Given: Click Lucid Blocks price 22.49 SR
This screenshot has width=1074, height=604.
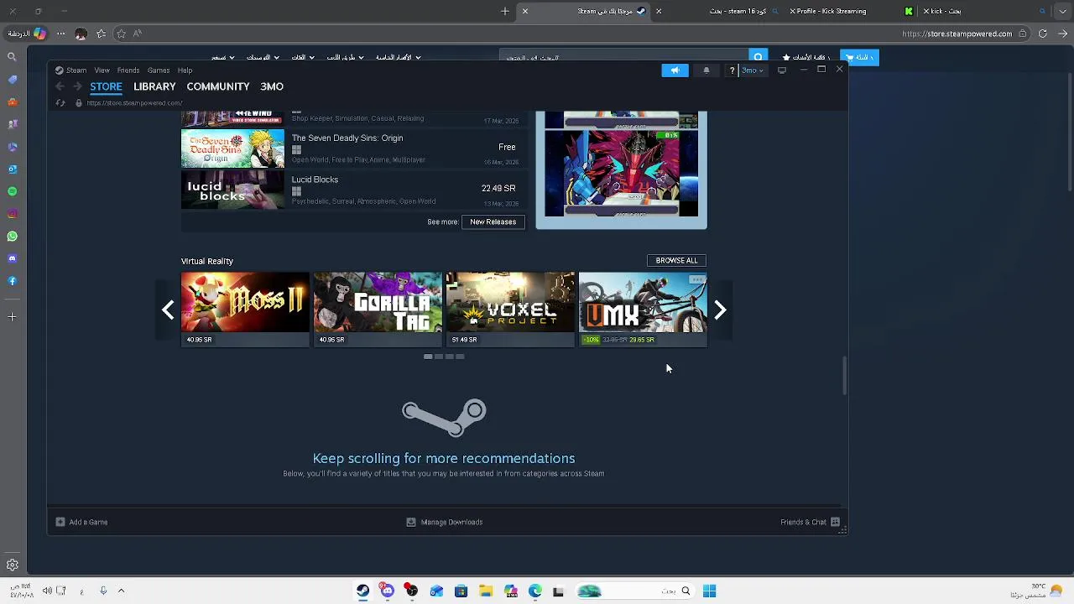Looking at the screenshot, I should (498, 189).
